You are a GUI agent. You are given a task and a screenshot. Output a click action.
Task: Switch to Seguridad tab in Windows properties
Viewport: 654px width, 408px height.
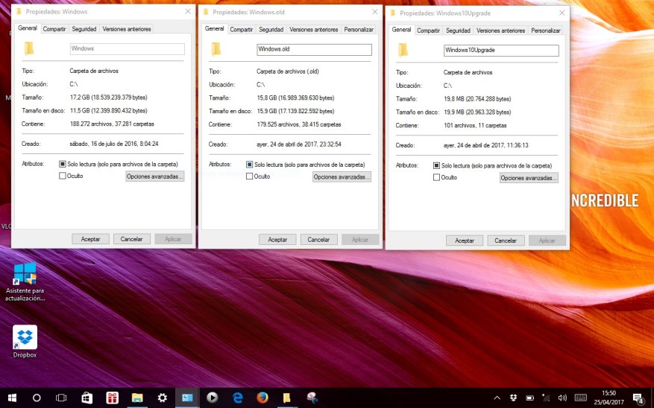(84, 29)
